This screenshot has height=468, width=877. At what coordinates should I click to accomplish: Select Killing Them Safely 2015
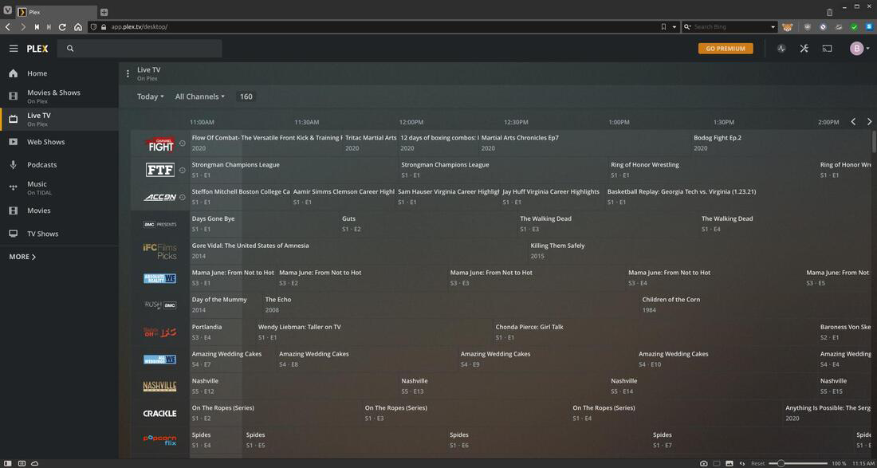click(700, 251)
